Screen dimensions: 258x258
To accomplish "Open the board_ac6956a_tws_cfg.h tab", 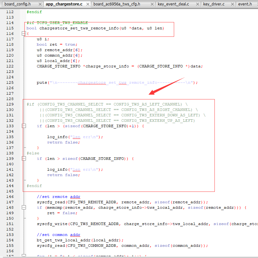I will coord(117,4).
